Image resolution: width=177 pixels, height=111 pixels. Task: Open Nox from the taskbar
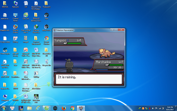coord(55,109)
